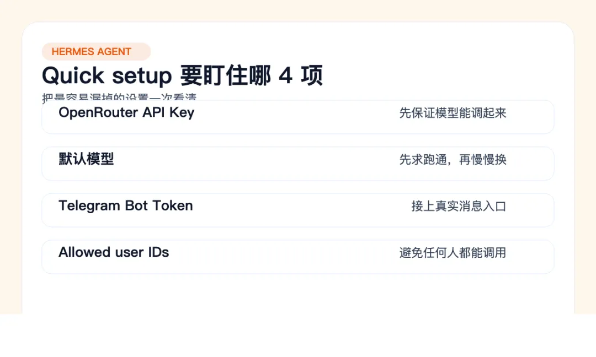Click the white strip at the bottom
596x357 pixels.
(x=298, y=336)
